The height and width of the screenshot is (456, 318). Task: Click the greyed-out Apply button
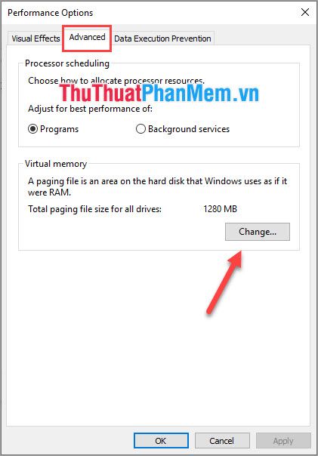click(x=283, y=441)
